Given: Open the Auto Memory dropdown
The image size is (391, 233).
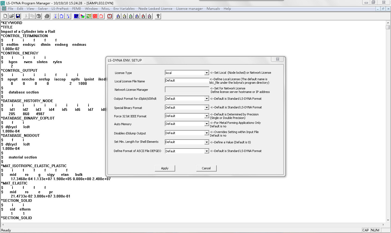Looking at the screenshot, I should 207,124.
